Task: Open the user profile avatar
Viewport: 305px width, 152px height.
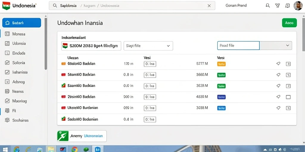Action: tap(298, 6)
